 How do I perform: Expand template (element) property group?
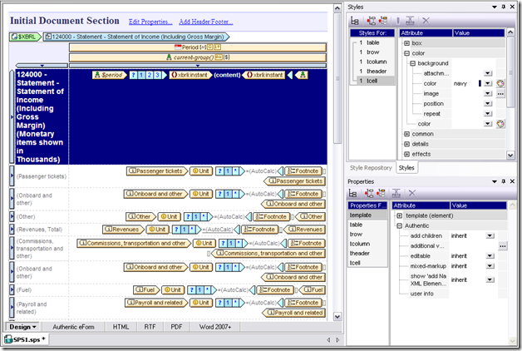click(x=400, y=215)
